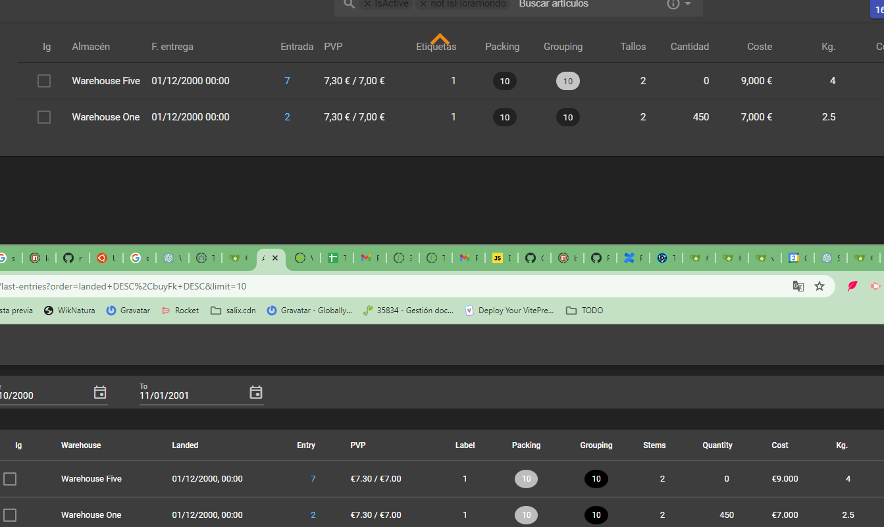Open entry 2 link in Spanish table

(x=287, y=117)
